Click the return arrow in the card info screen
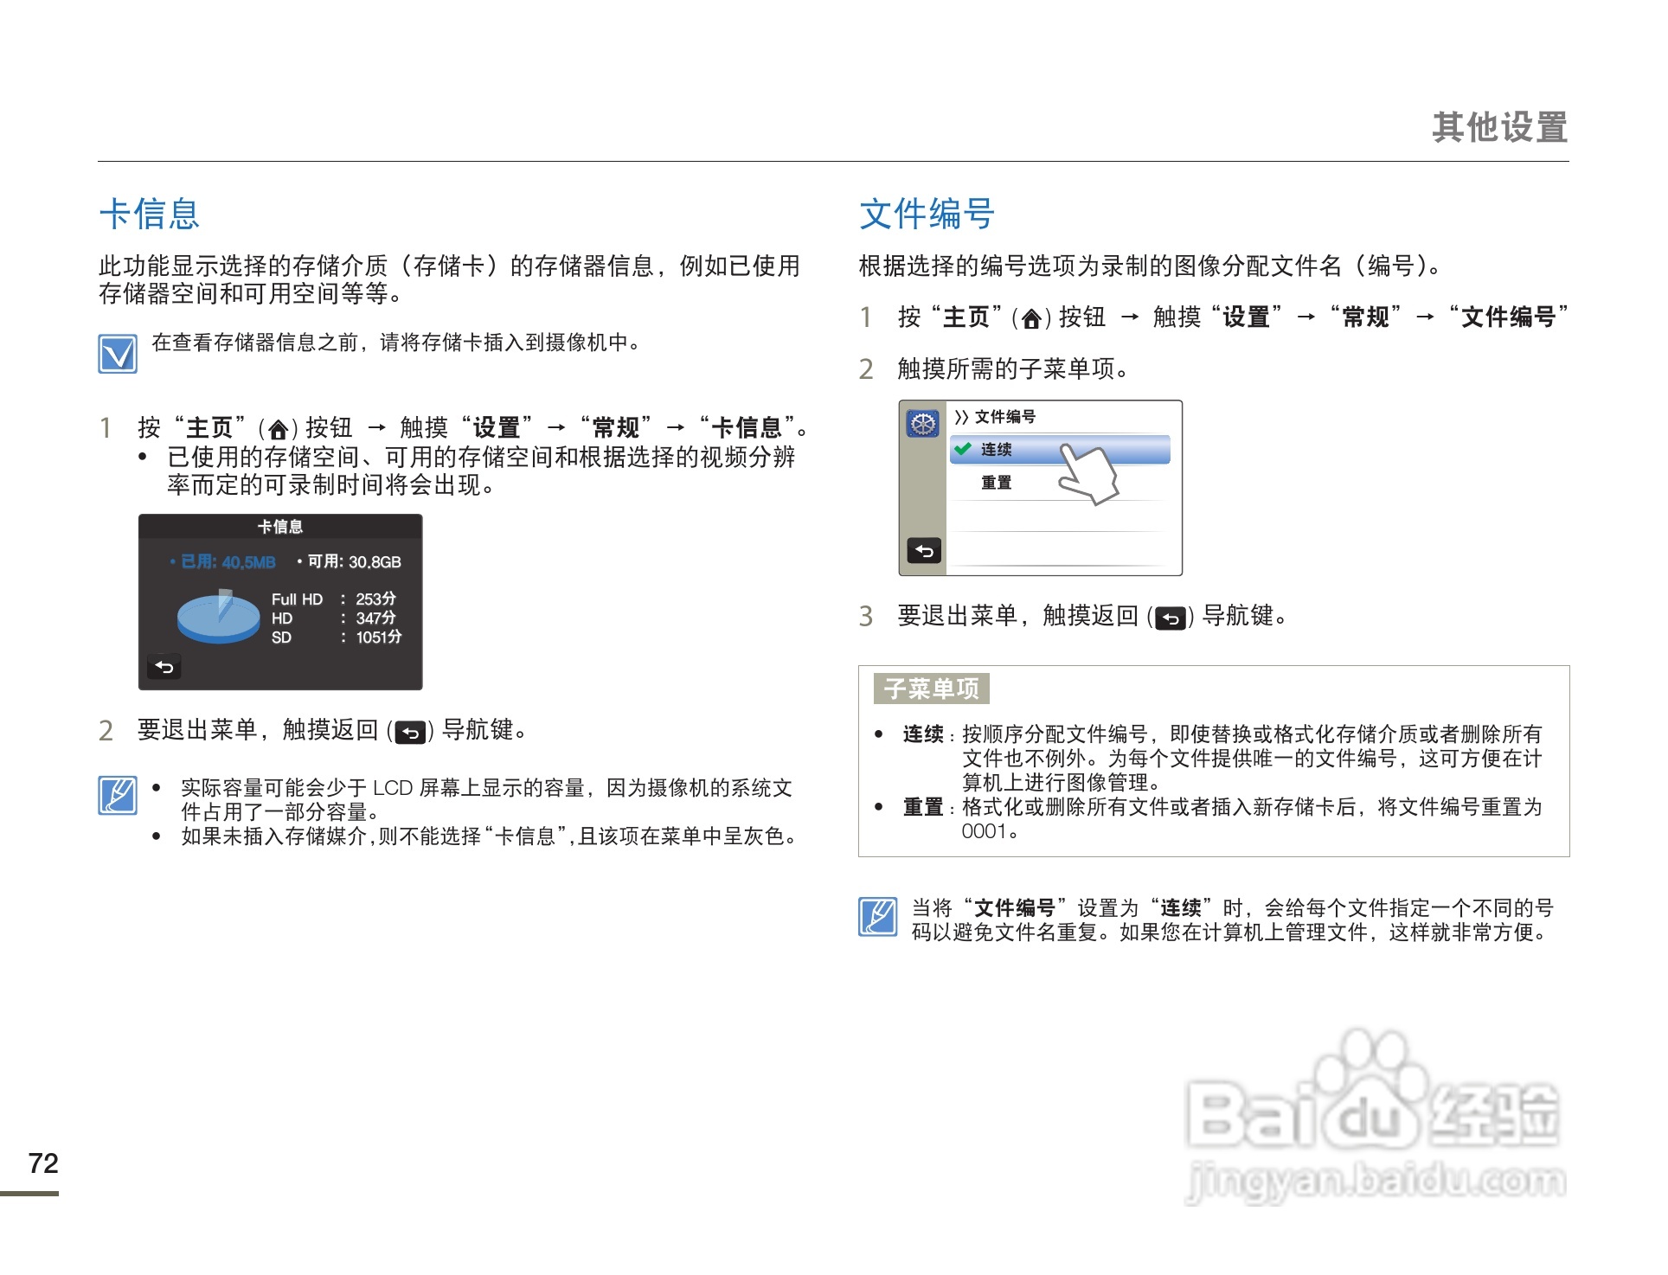This screenshot has width=1668, height=1275. click(164, 667)
